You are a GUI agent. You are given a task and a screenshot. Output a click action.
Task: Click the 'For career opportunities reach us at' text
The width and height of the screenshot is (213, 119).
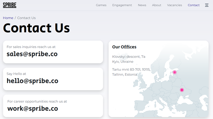pos(37,102)
